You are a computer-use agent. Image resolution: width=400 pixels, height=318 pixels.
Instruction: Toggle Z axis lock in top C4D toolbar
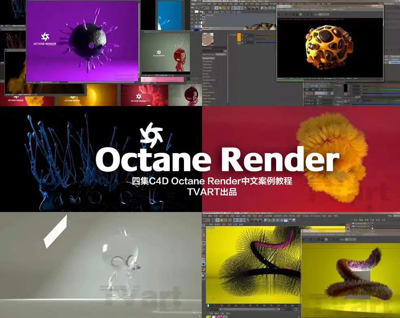241,8
